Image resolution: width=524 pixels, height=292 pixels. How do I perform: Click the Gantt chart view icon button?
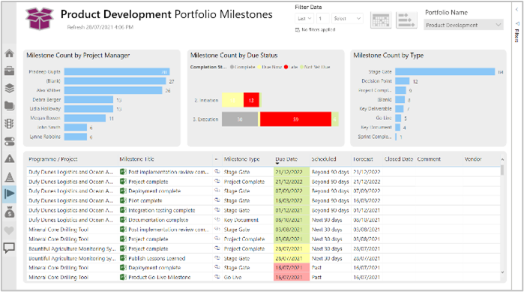[x=406, y=20]
